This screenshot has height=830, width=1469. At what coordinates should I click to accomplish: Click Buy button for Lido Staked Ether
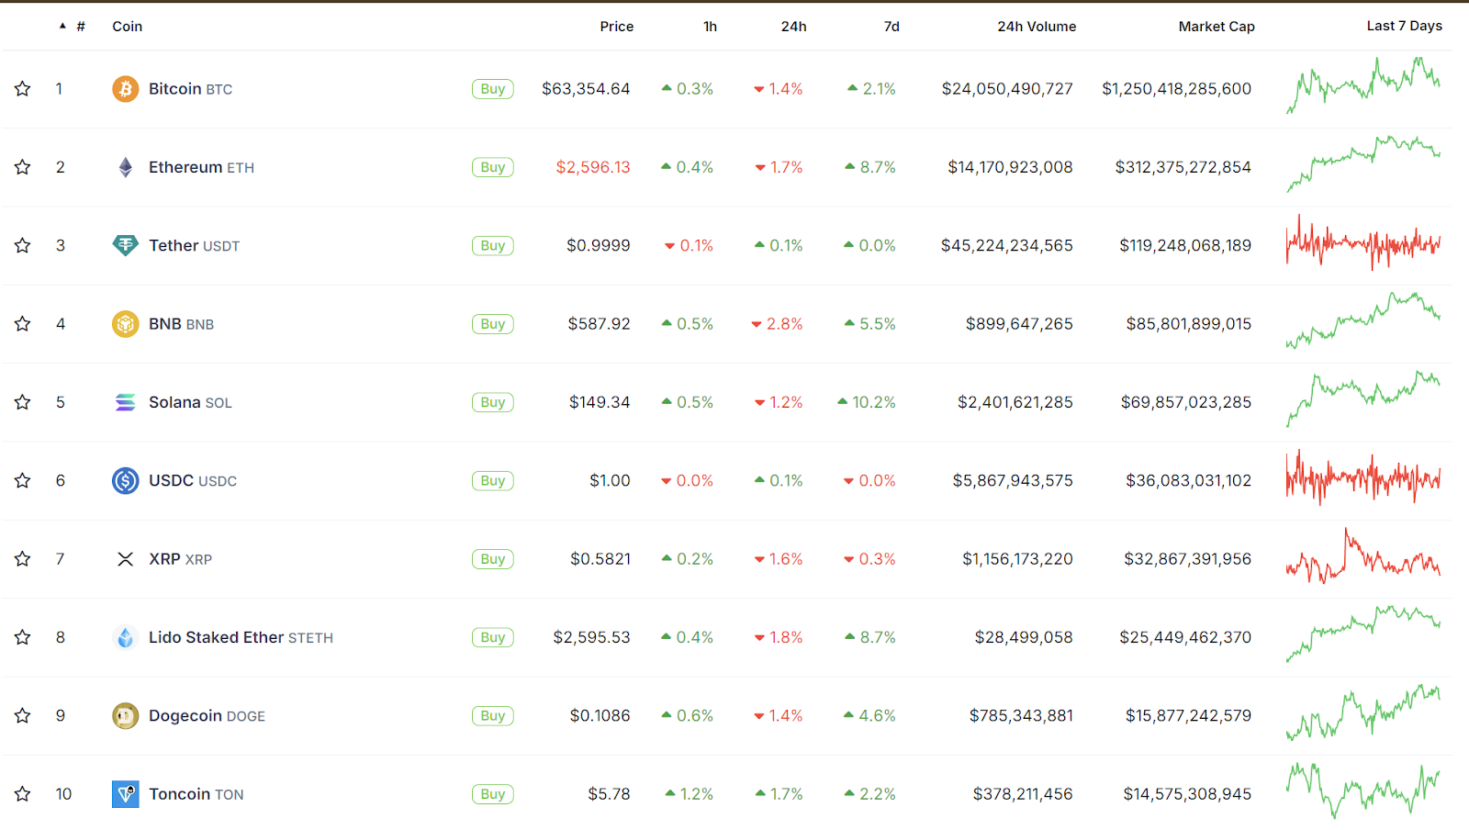493,637
